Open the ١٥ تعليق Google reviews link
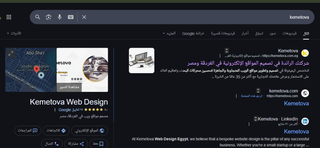 (x=71, y=110)
